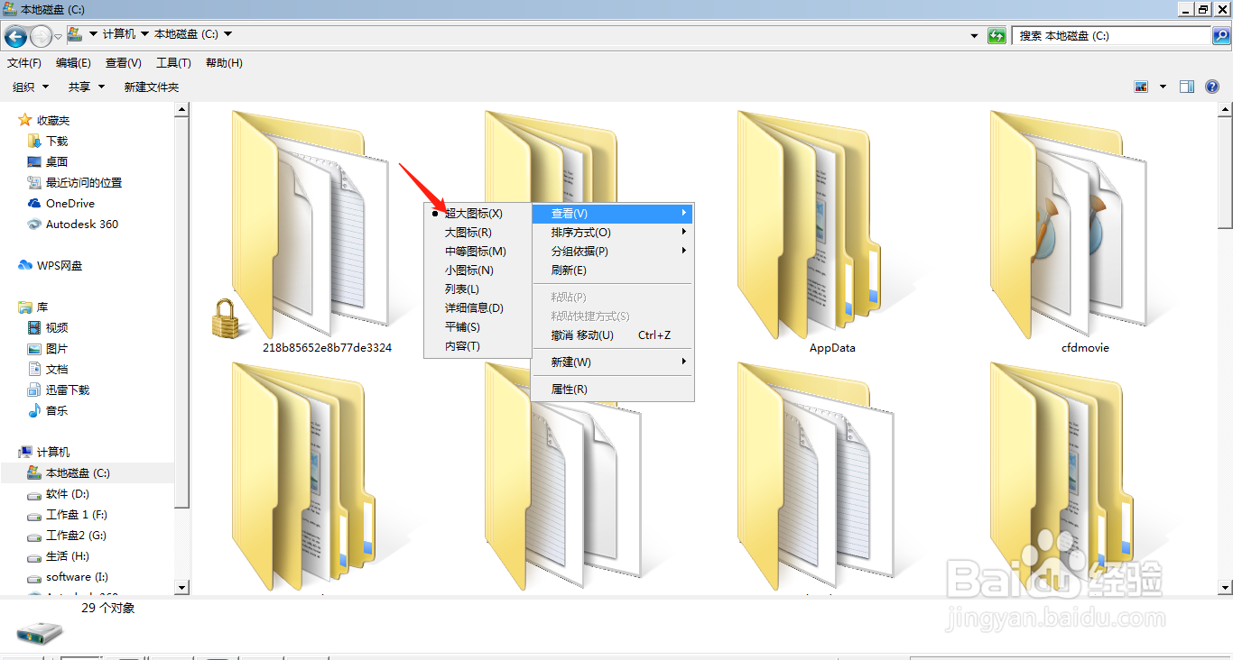1233x660 pixels.
Task: Choose 刷新(E) in context menu
Action: pos(613,270)
